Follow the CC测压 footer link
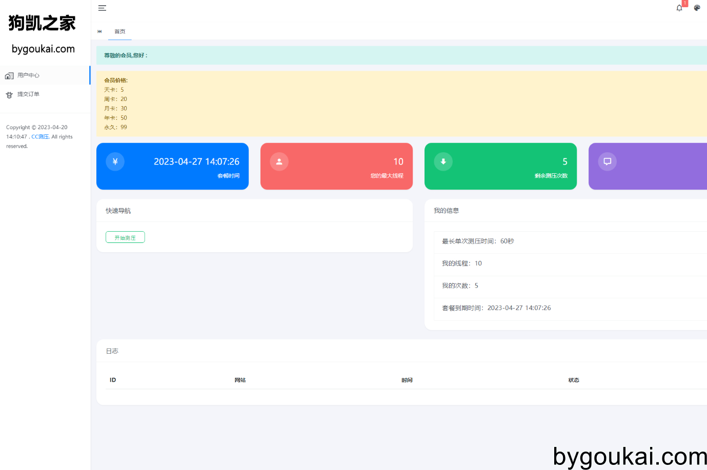 tap(40, 137)
